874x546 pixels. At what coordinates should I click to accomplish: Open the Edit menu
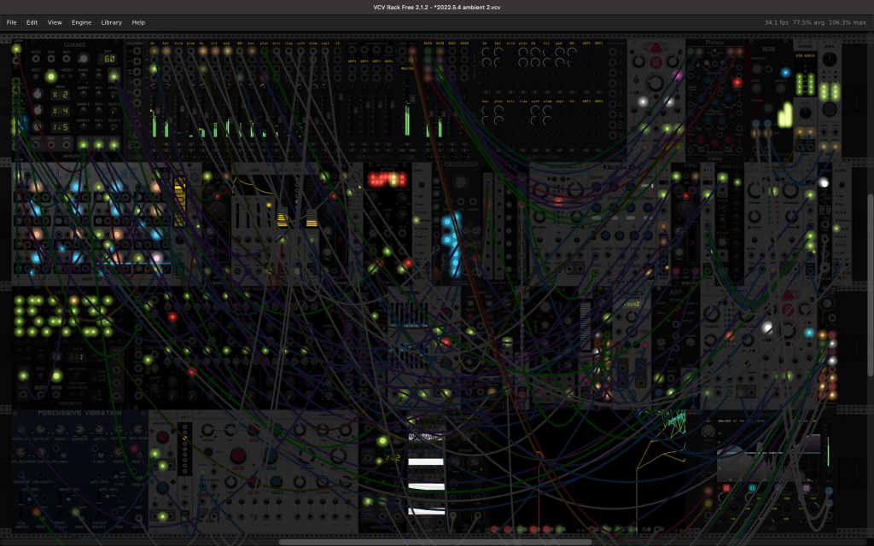point(32,22)
